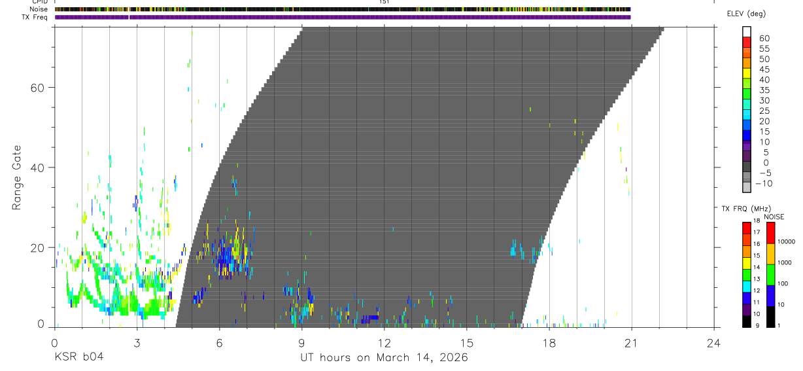Click the x-axis tick label '3'
Viewport: 803px width, 371px height.
137,342
